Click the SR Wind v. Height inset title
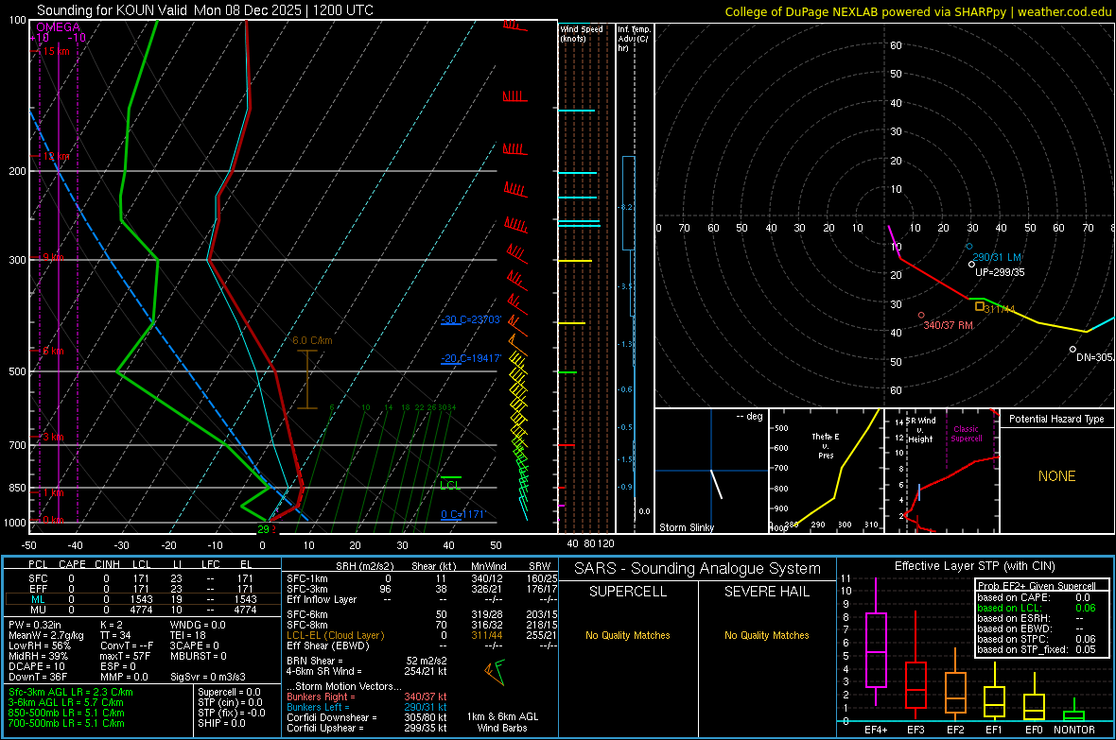1116x740 pixels. coord(920,430)
